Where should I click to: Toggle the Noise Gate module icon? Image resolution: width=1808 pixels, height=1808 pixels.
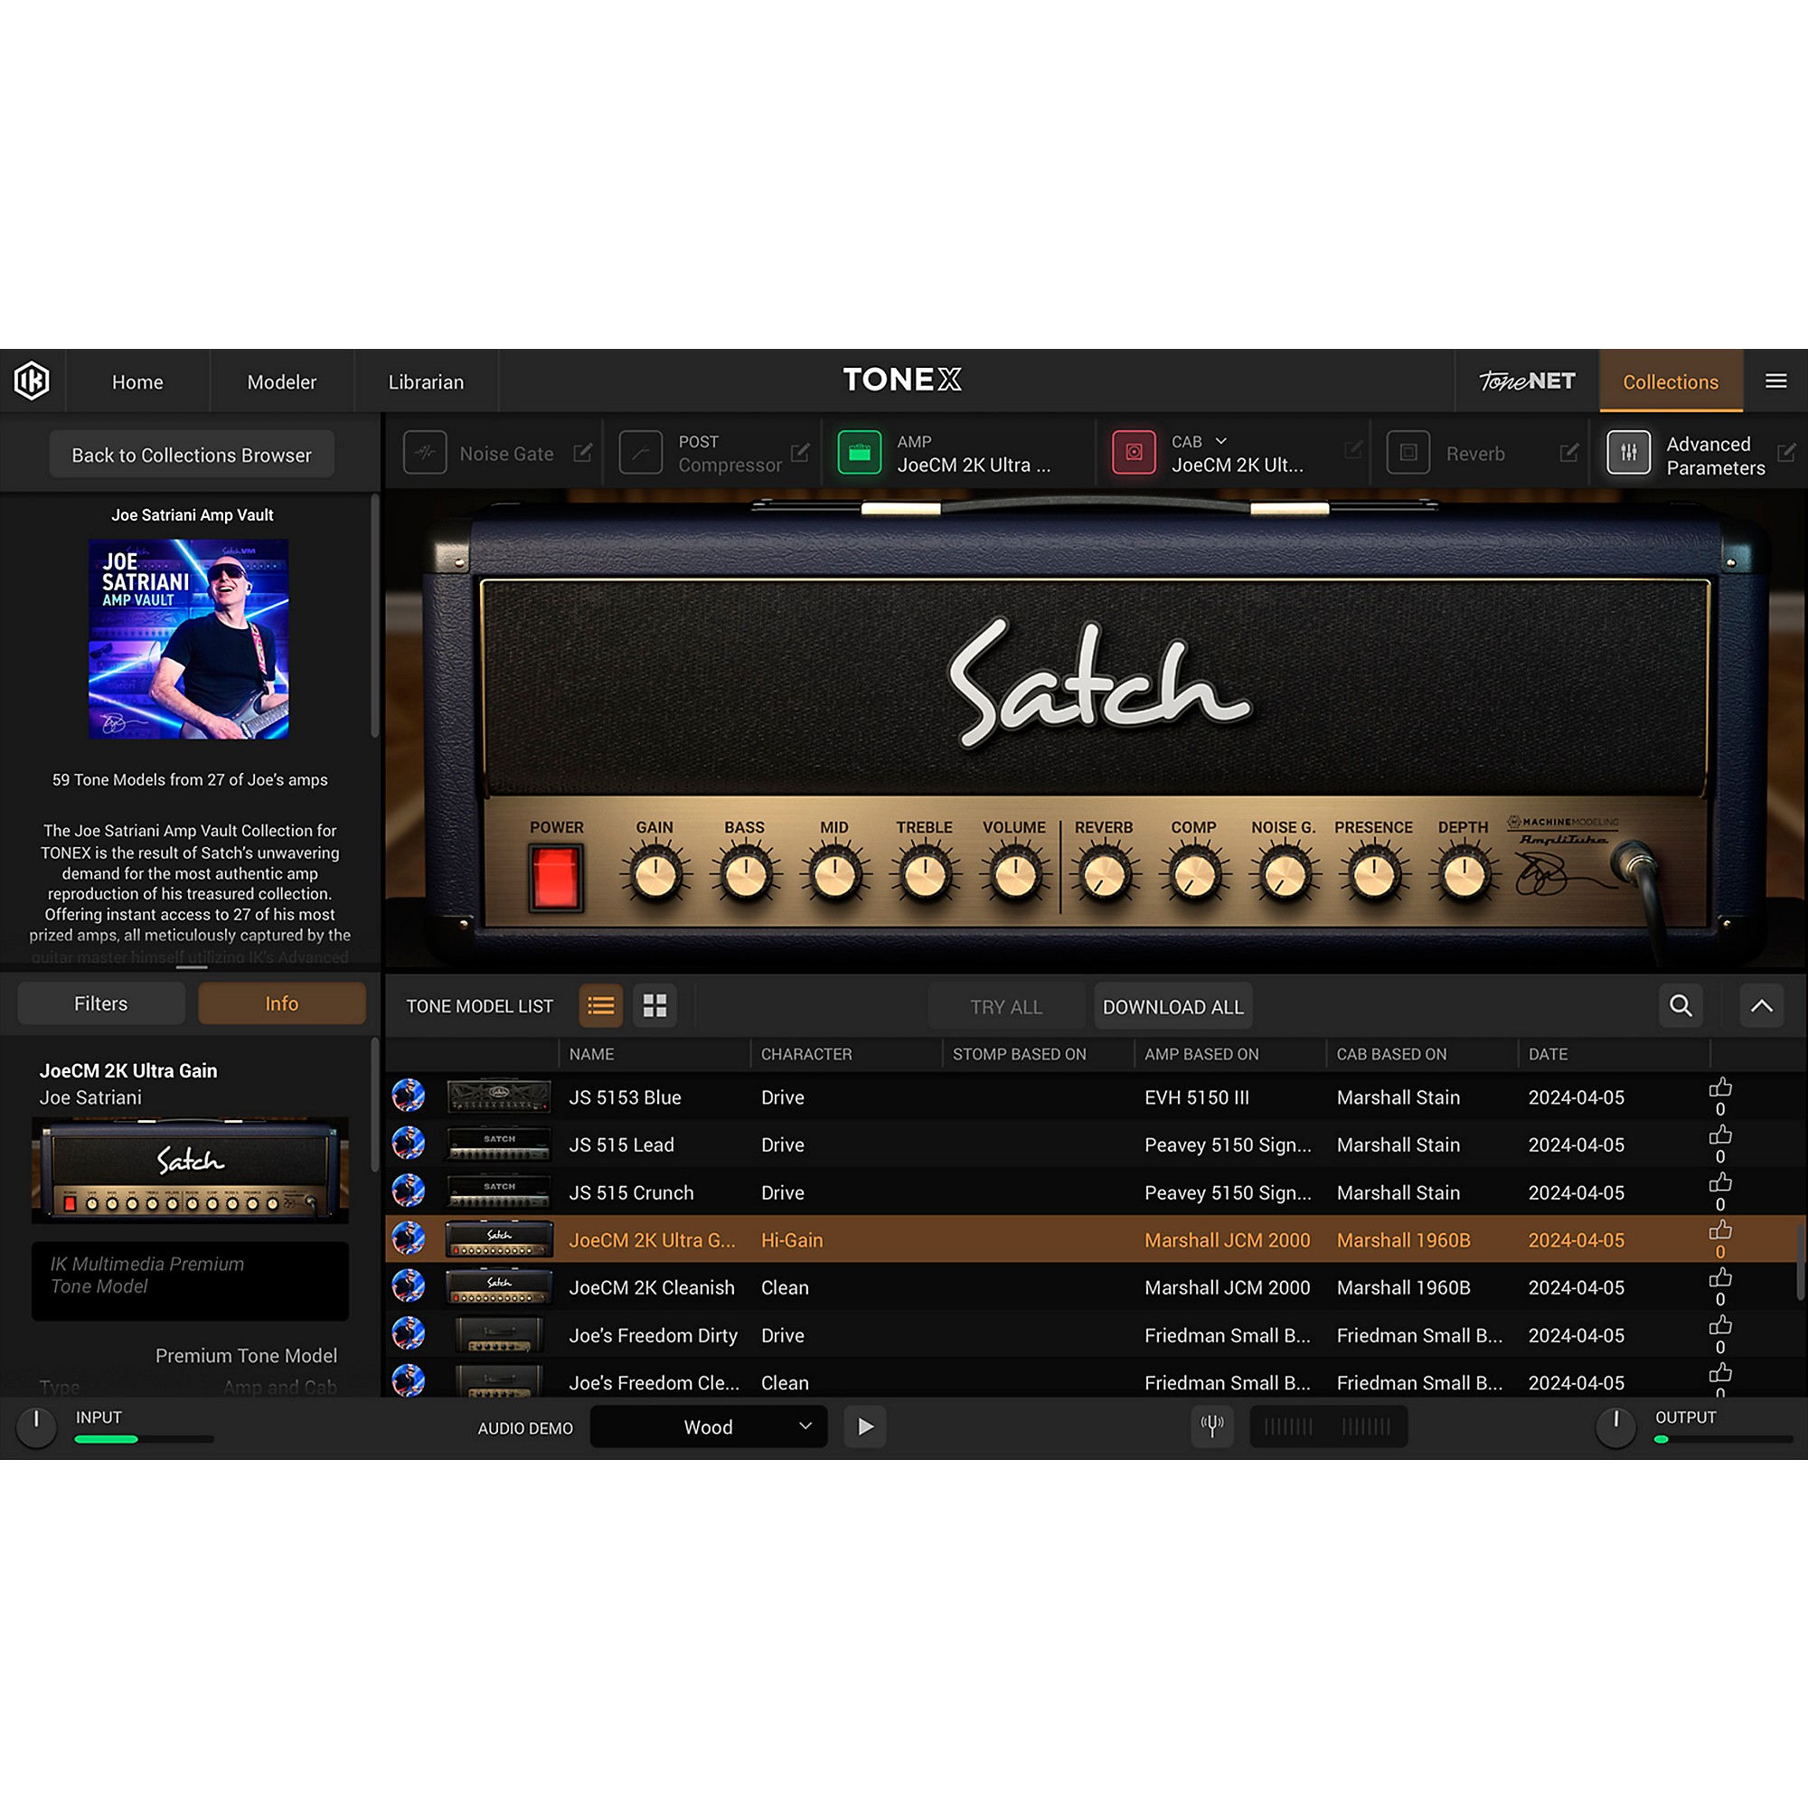[425, 453]
